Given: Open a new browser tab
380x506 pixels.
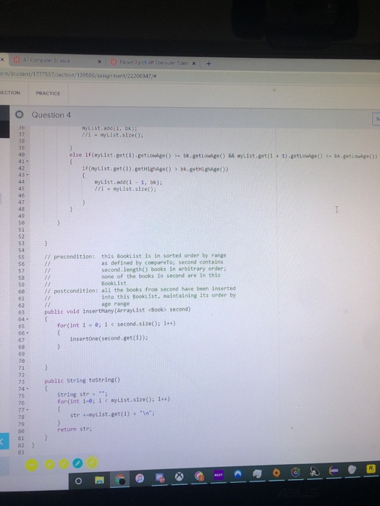Looking at the screenshot, I should click(x=208, y=64).
